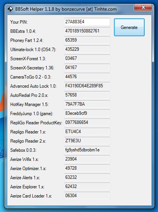Click the BBSoft Helper title bar icon
The width and height of the screenshot is (158, 212).
point(10,9)
